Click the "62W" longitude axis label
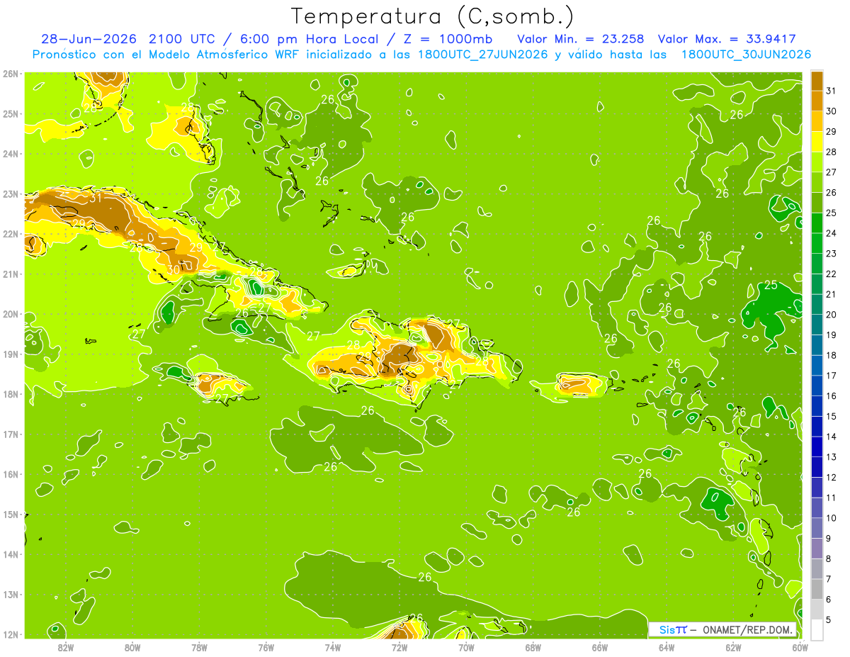This screenshot has height=657, width=850. pos(733,647)
